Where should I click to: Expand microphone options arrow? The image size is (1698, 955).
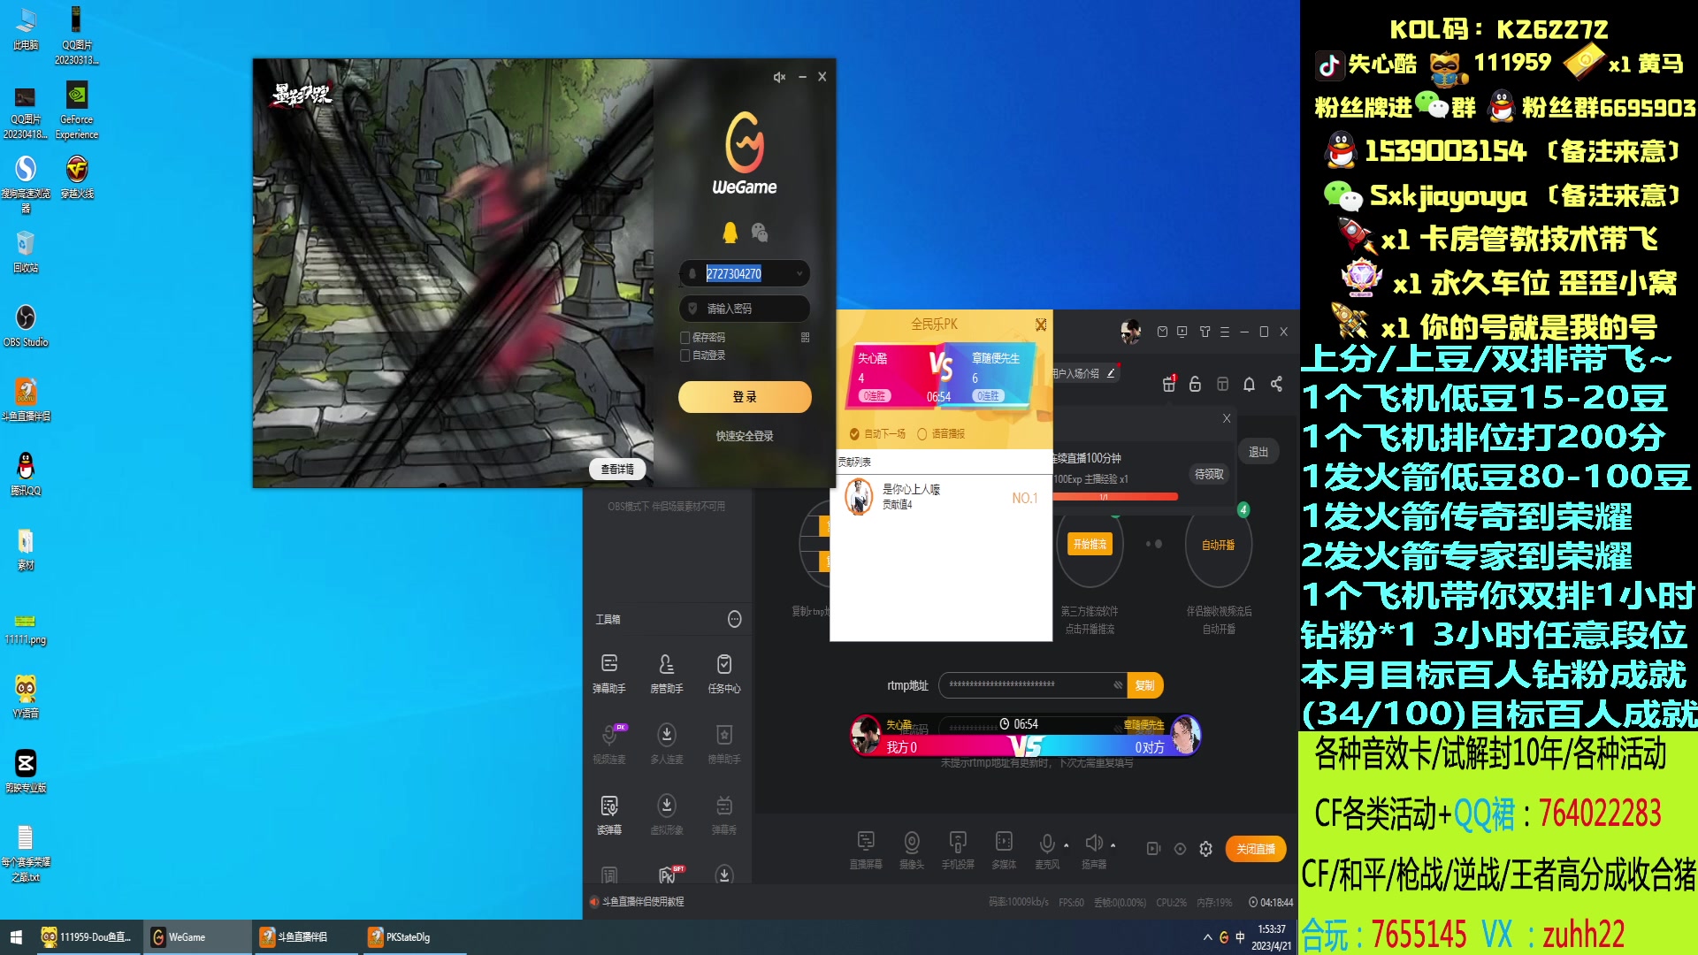coord(1067,844)
